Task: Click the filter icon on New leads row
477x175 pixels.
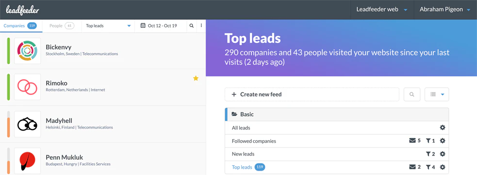Action: point(428,154)
